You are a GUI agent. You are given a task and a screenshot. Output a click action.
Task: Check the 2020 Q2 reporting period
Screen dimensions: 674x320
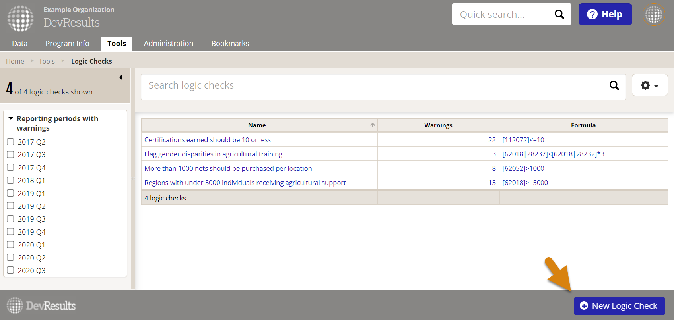10,258
